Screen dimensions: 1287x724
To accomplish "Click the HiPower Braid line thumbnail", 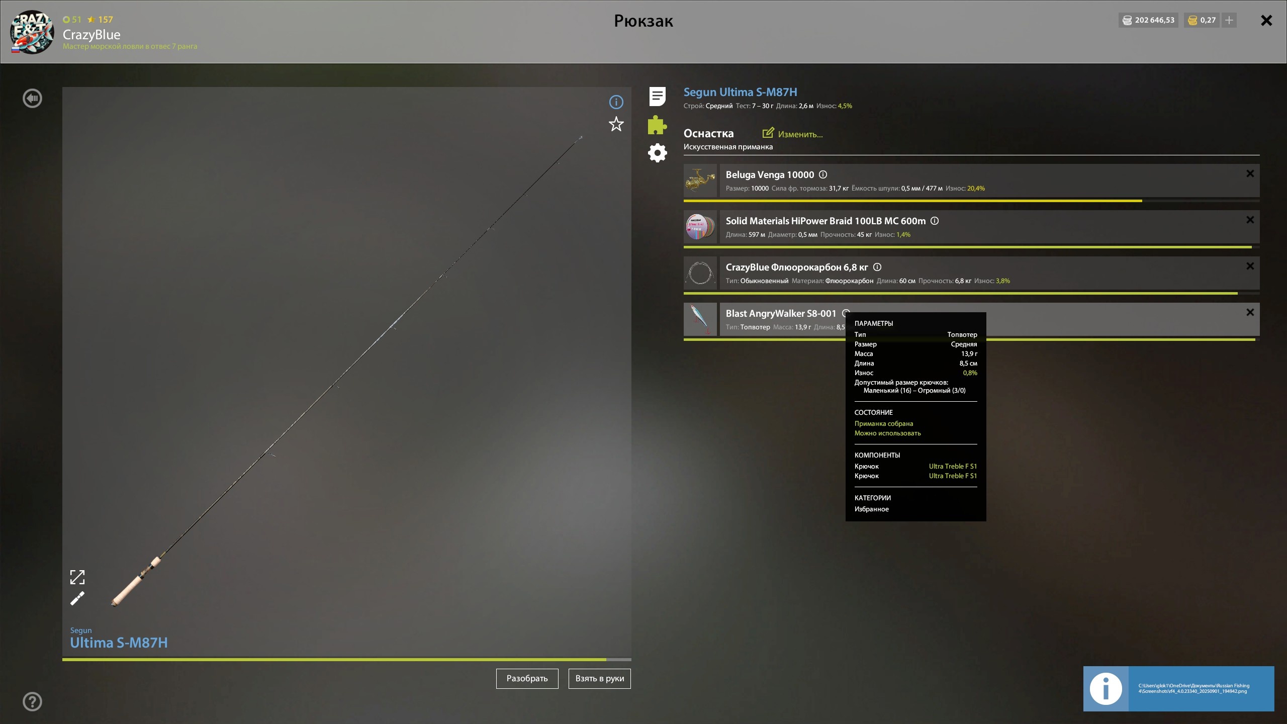I will [x=700, y=226].
